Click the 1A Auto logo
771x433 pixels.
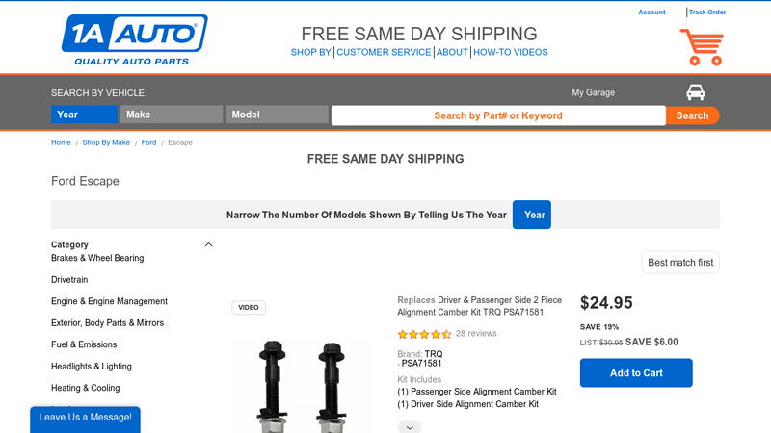[134, 40]
